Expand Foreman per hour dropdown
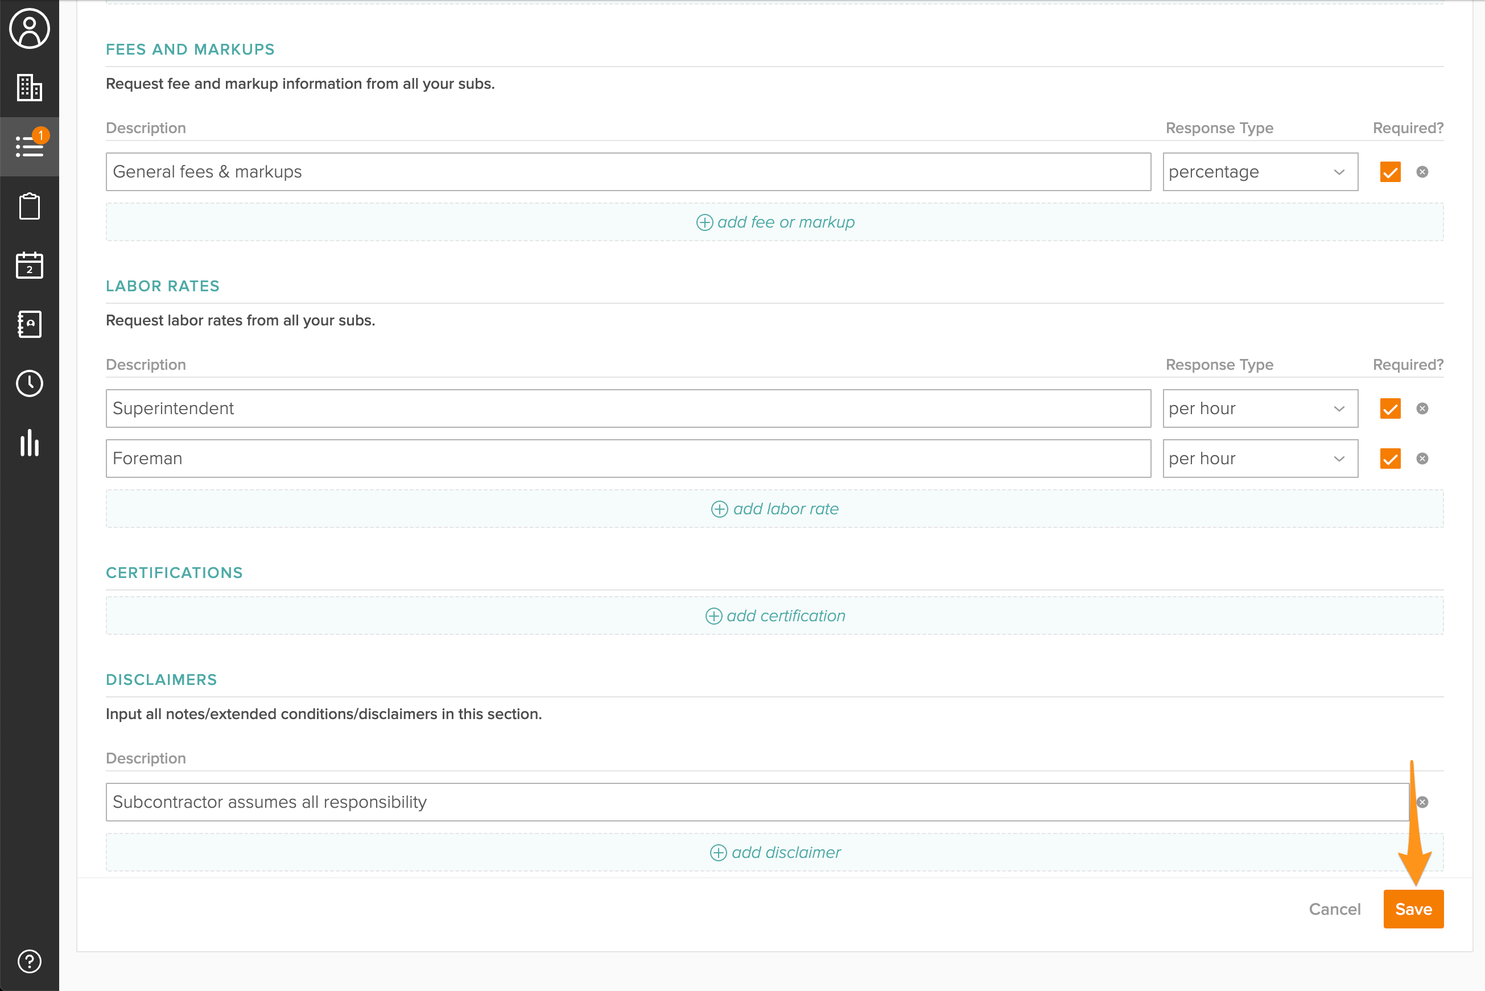This screenshot has width=1485, height=991. [x=1260, y=458]
